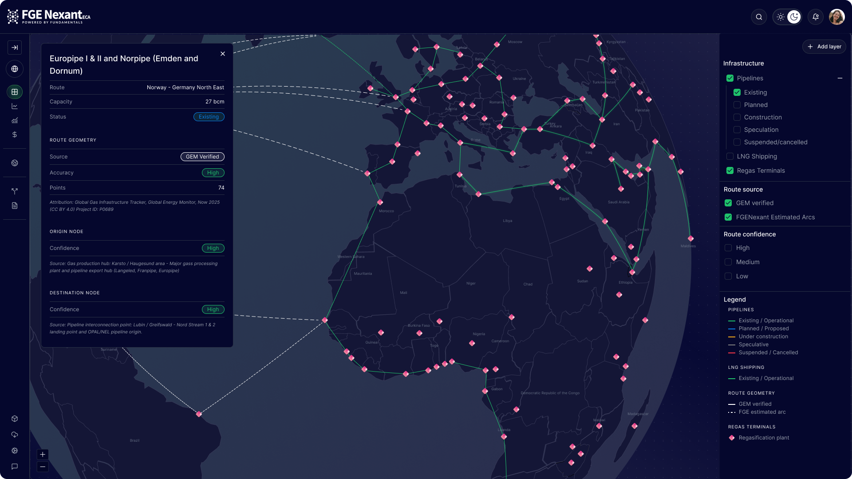Screen dimensions: 852x479
Task: Open the dollar pricing sidebar icon
Action: point(15,135)
